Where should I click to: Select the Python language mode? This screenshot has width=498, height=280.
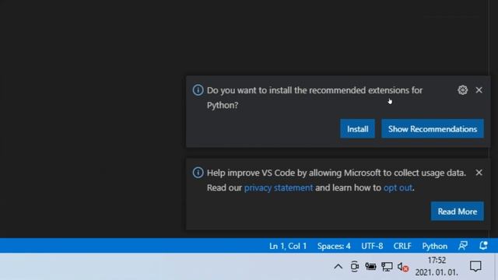tap(434, 246)
